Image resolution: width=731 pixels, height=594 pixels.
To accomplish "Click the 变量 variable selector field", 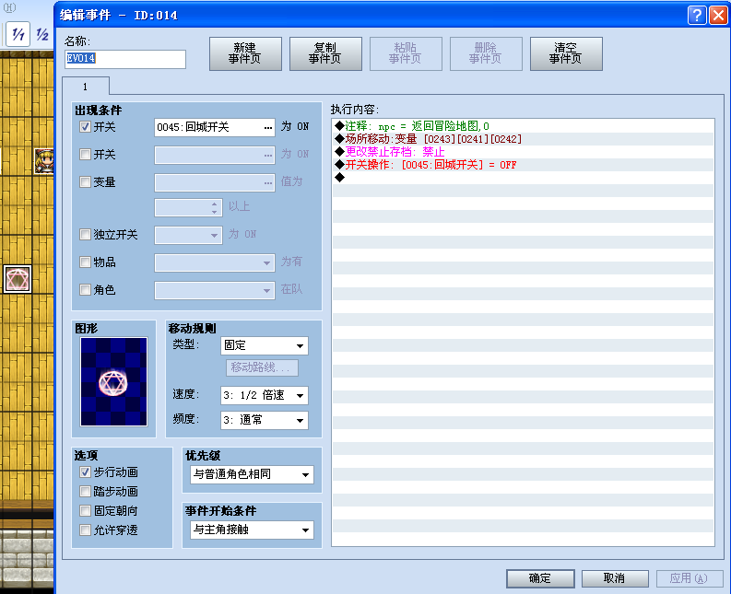I will point(215,182).
